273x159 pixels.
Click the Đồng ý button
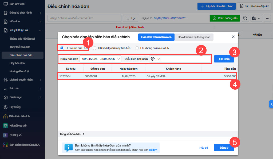tap(224, 148)
